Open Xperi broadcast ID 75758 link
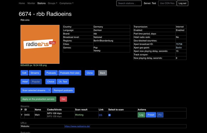The width and height of the screenshot is (207, 133). 179,44
